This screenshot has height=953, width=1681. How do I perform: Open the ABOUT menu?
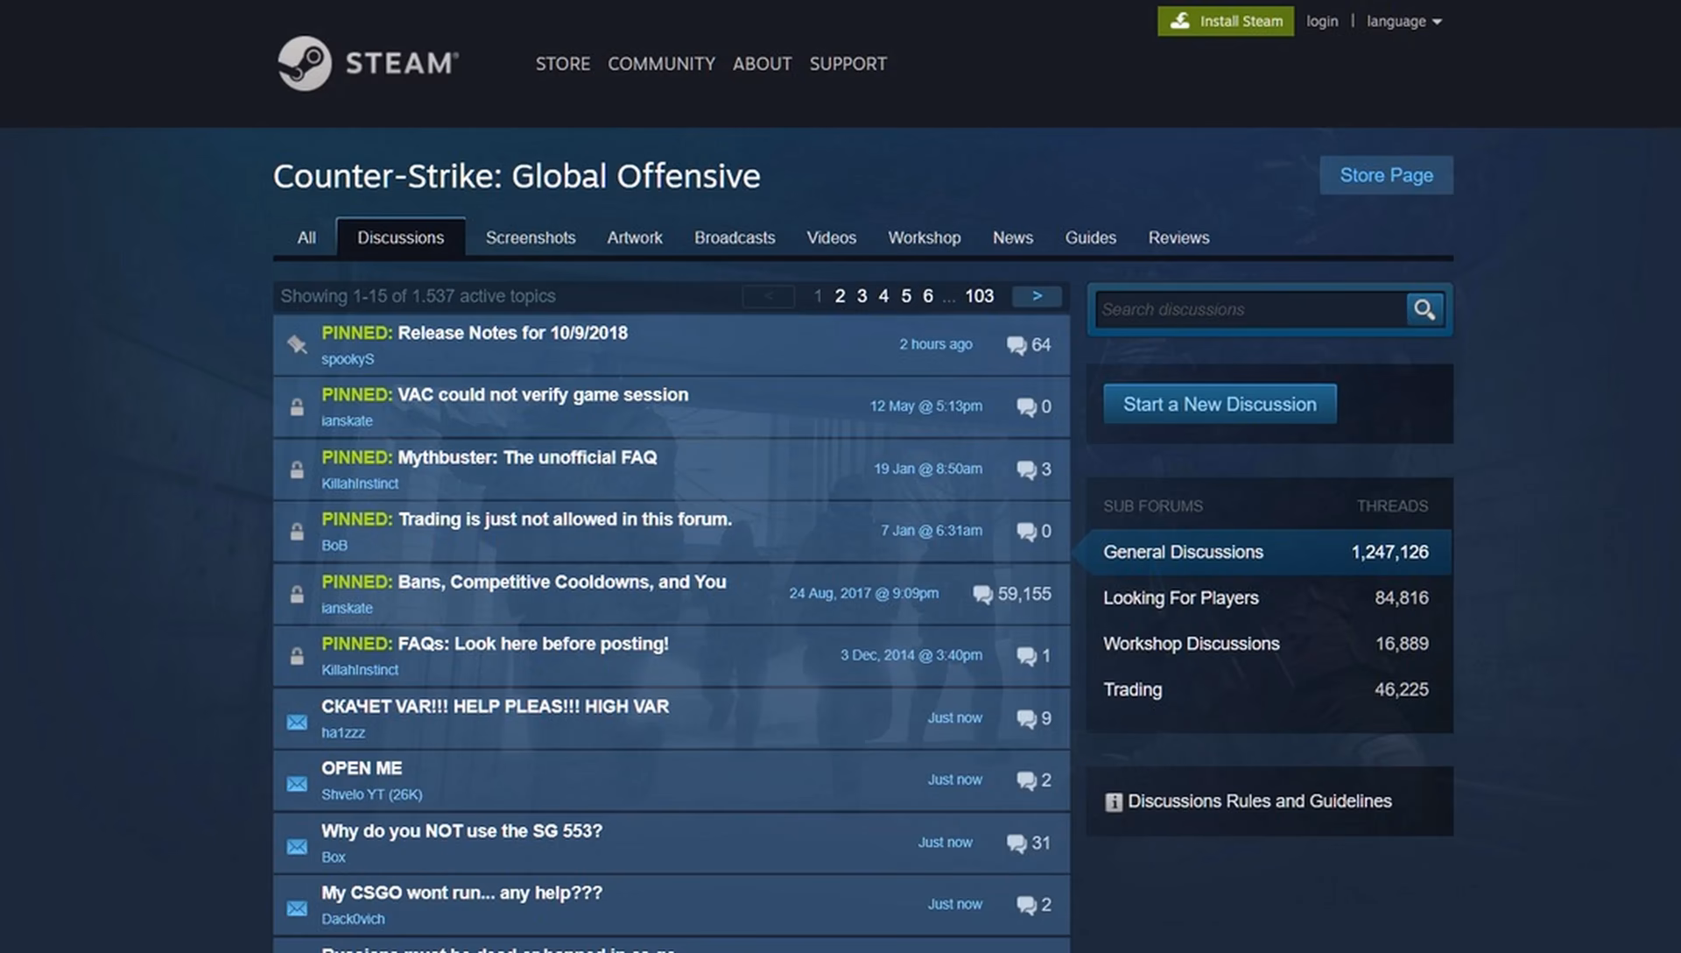(762, 64)
